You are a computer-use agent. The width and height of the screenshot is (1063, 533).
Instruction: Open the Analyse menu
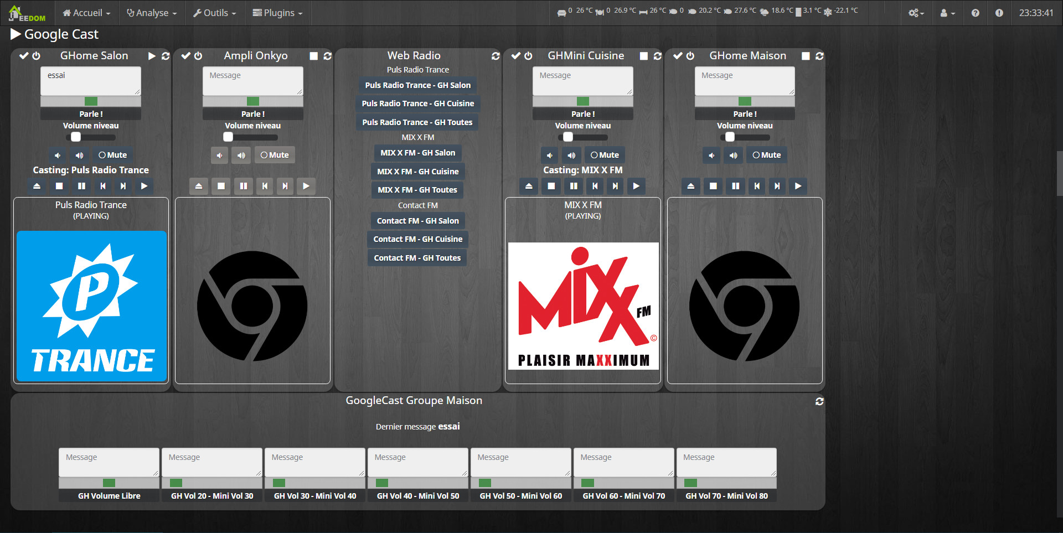pyautogui.click(x=152, y=13)
